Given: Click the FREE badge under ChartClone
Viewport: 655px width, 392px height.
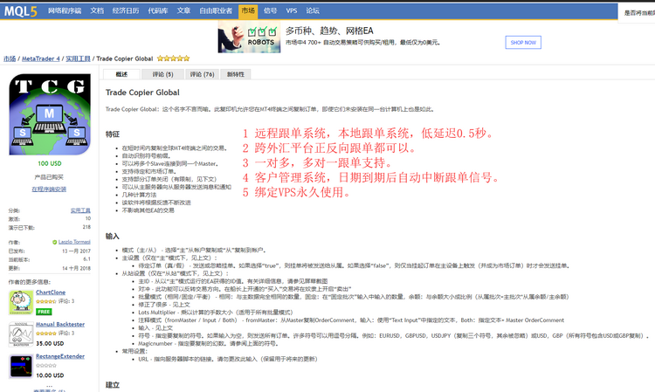Looking at the screenshot, I should click(44, 312).
